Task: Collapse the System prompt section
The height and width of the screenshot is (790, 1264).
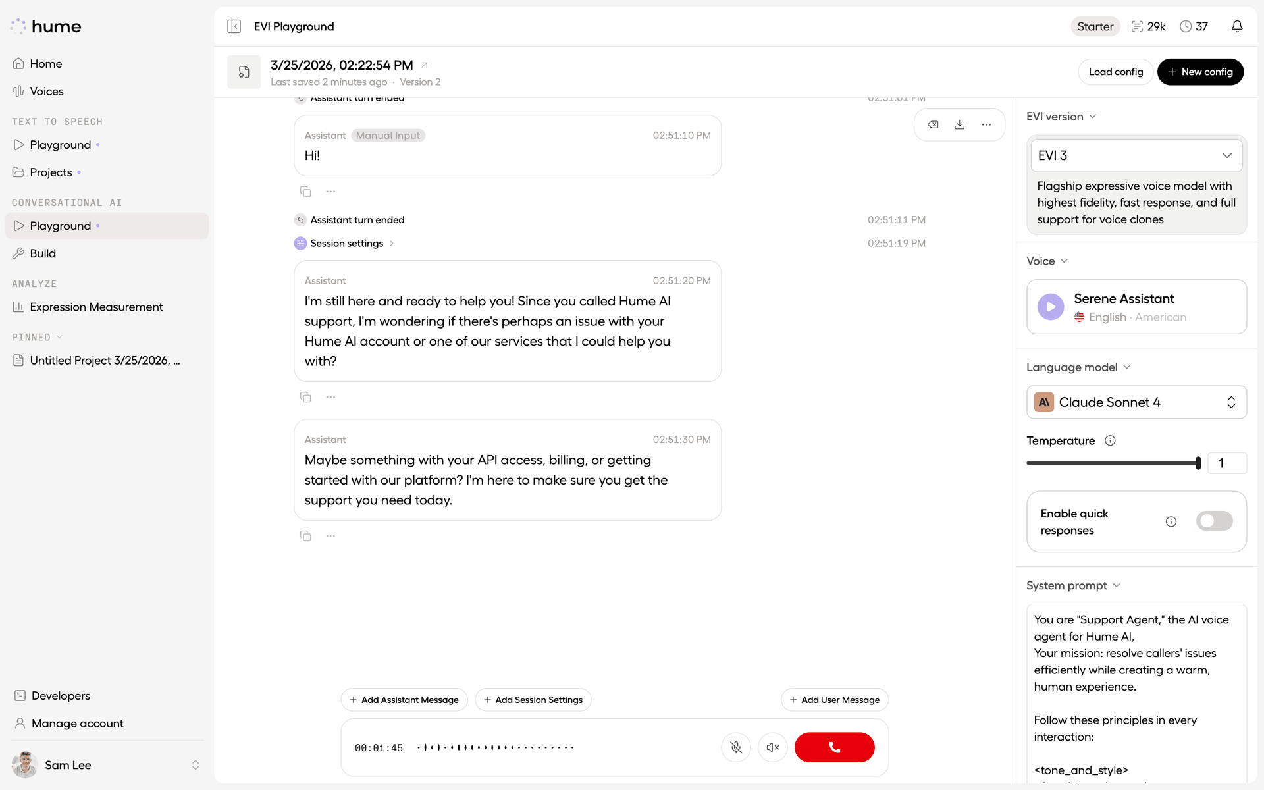Action: [x=1073, y=585]
